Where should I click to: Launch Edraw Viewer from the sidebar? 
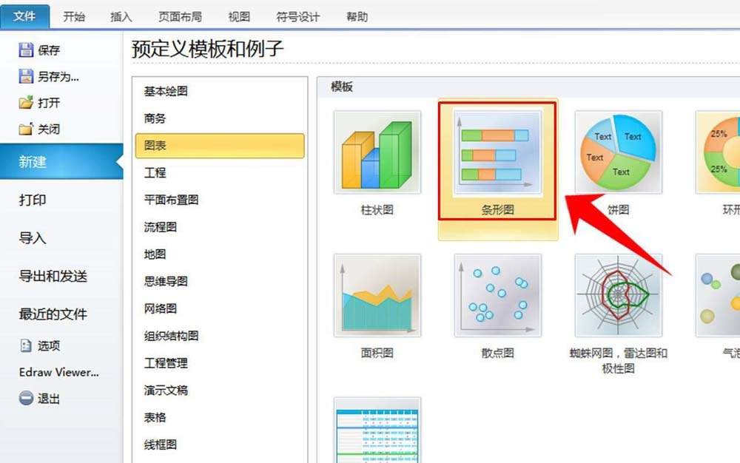coord(58,372)
